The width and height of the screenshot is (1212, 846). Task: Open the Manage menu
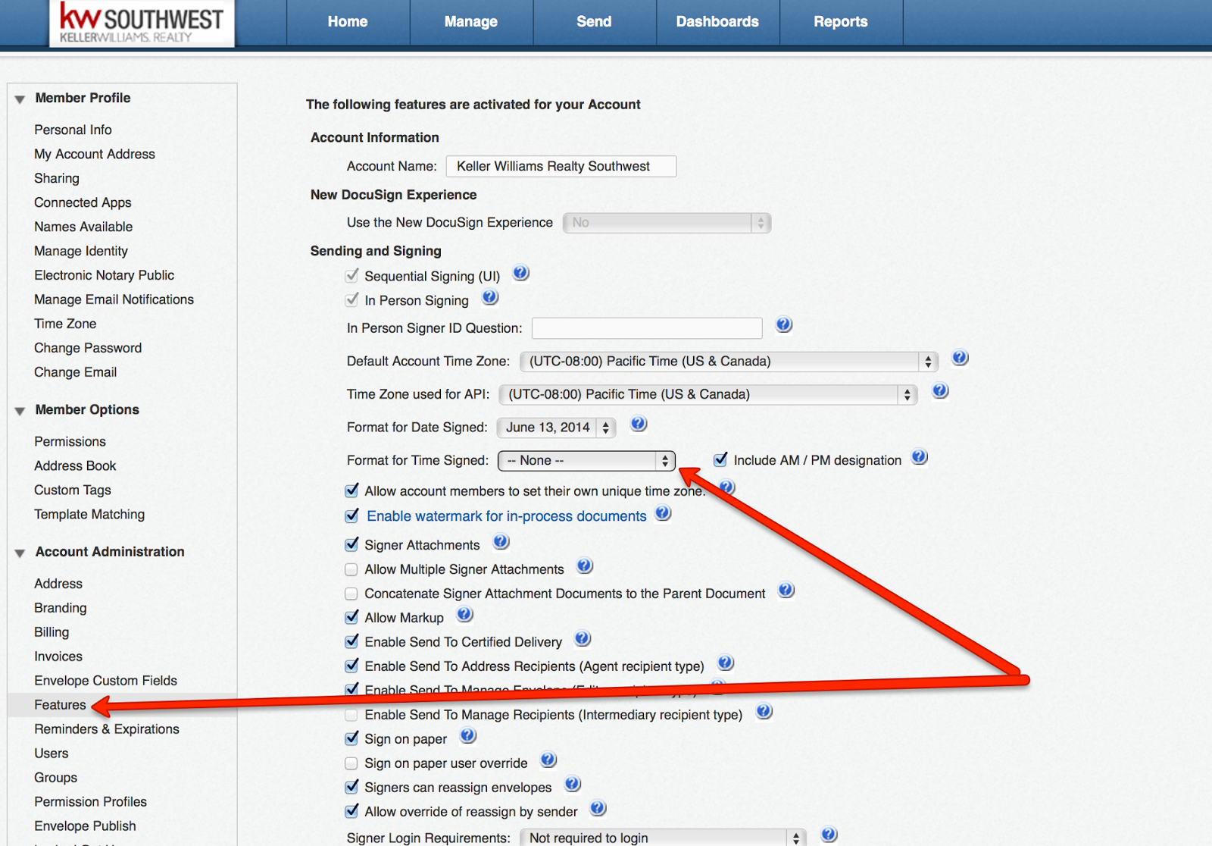(x=471, y=22)
